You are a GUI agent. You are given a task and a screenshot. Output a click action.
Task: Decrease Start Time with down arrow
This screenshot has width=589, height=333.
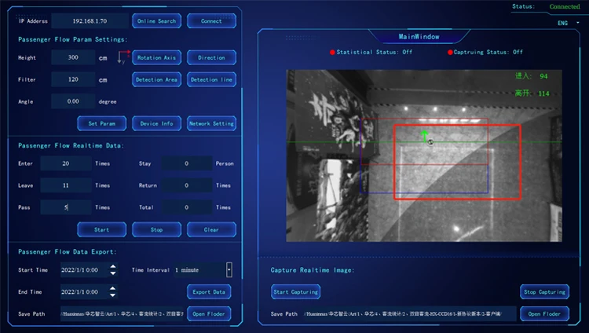[x=113, y=273]
